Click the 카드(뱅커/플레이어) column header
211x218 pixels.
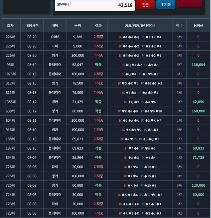point(140,25)
